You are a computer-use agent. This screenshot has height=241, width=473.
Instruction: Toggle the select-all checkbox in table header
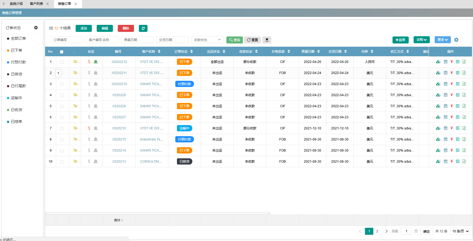point(62,52)
